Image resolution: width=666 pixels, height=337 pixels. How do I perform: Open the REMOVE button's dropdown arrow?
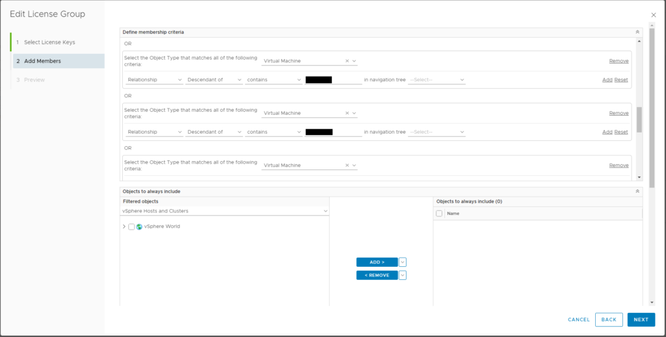403,275
